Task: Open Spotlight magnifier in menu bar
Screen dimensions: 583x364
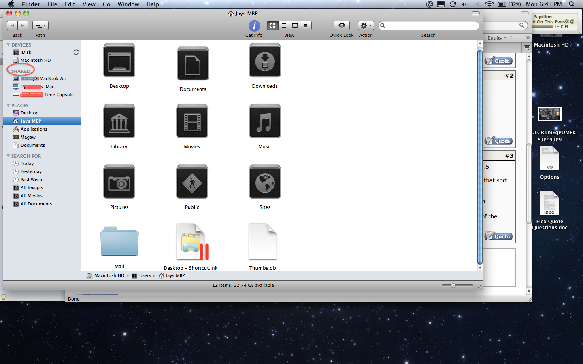Action: 572,4
